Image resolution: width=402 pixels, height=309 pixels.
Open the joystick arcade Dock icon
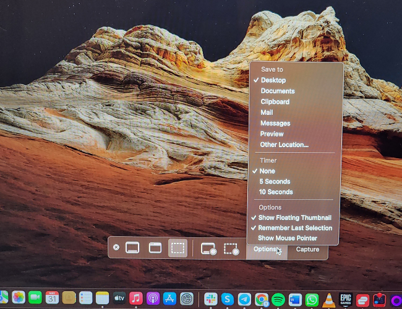tap(380, 300)
